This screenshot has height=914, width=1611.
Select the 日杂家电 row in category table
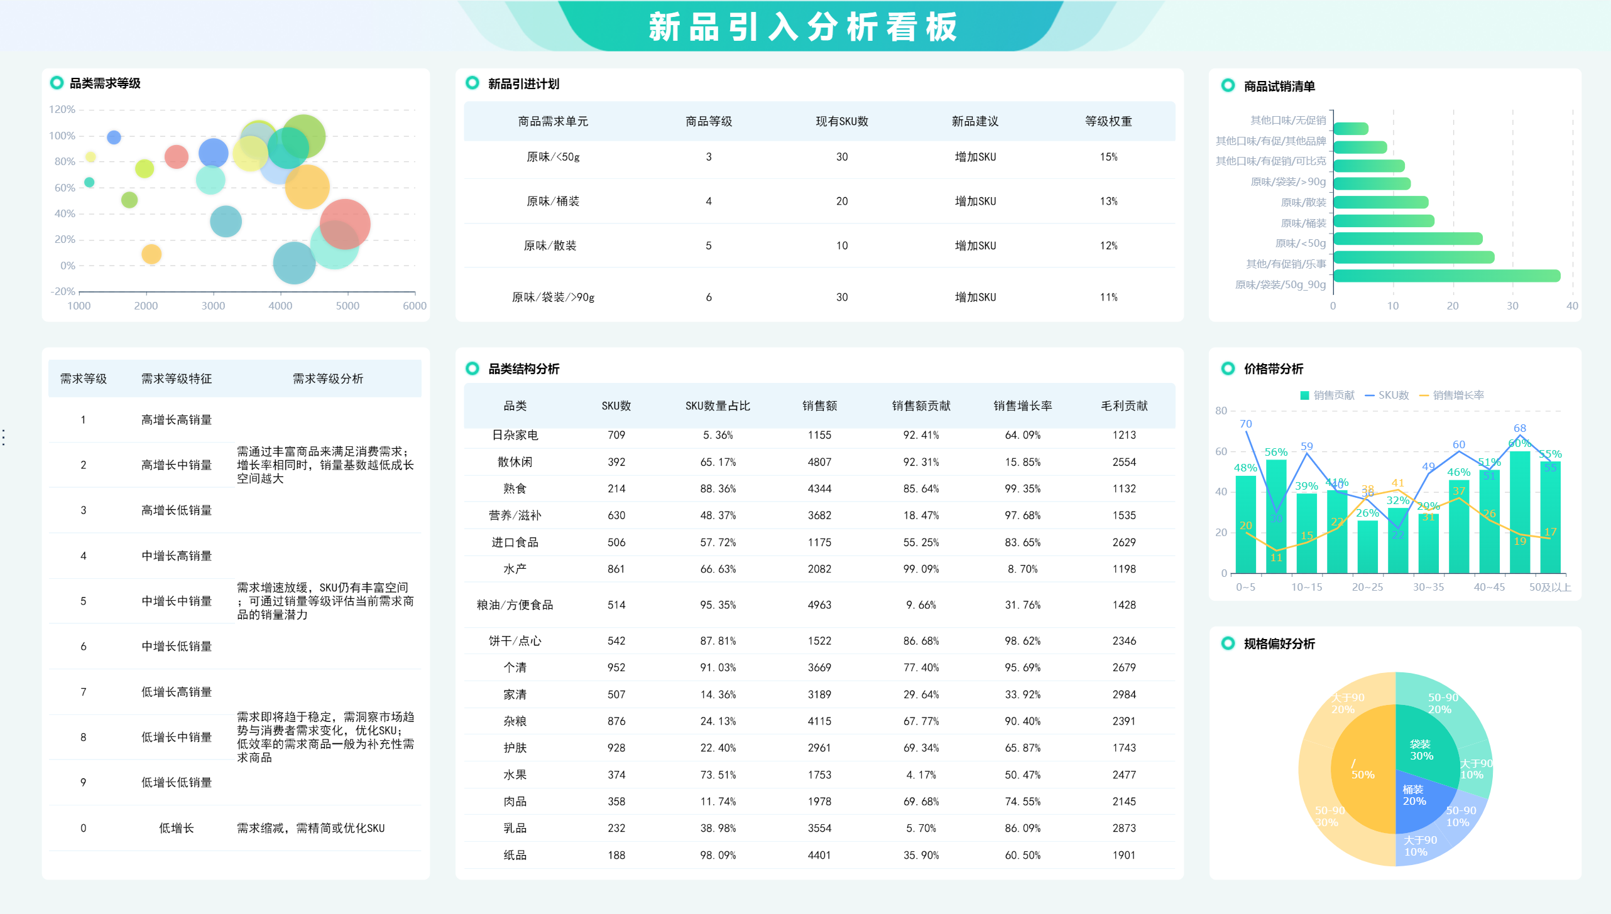[515, 435]
